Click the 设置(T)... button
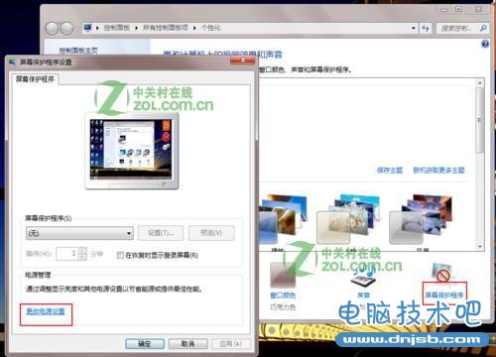Viewport: 496px width, 357px height. (161, 233)
